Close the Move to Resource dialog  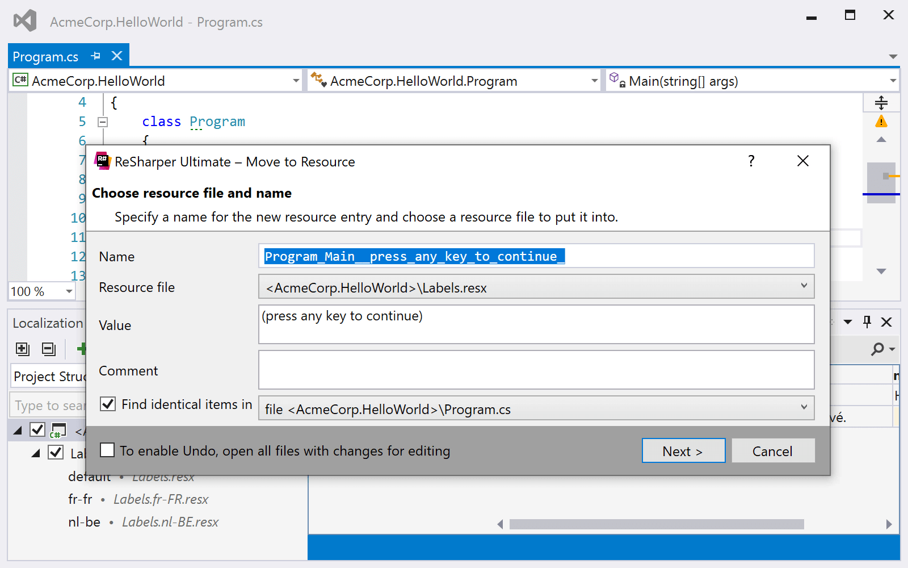click(803, 161)
